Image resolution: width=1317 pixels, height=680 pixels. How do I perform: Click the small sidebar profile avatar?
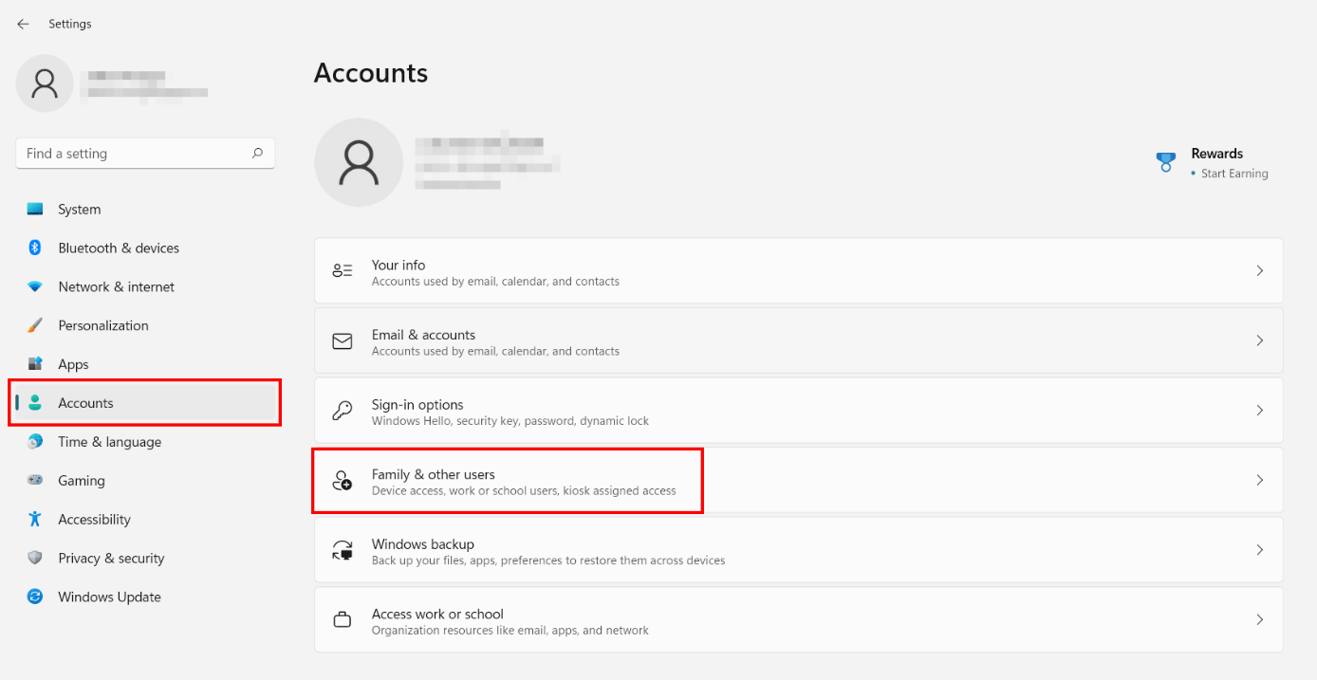point(45,83)
